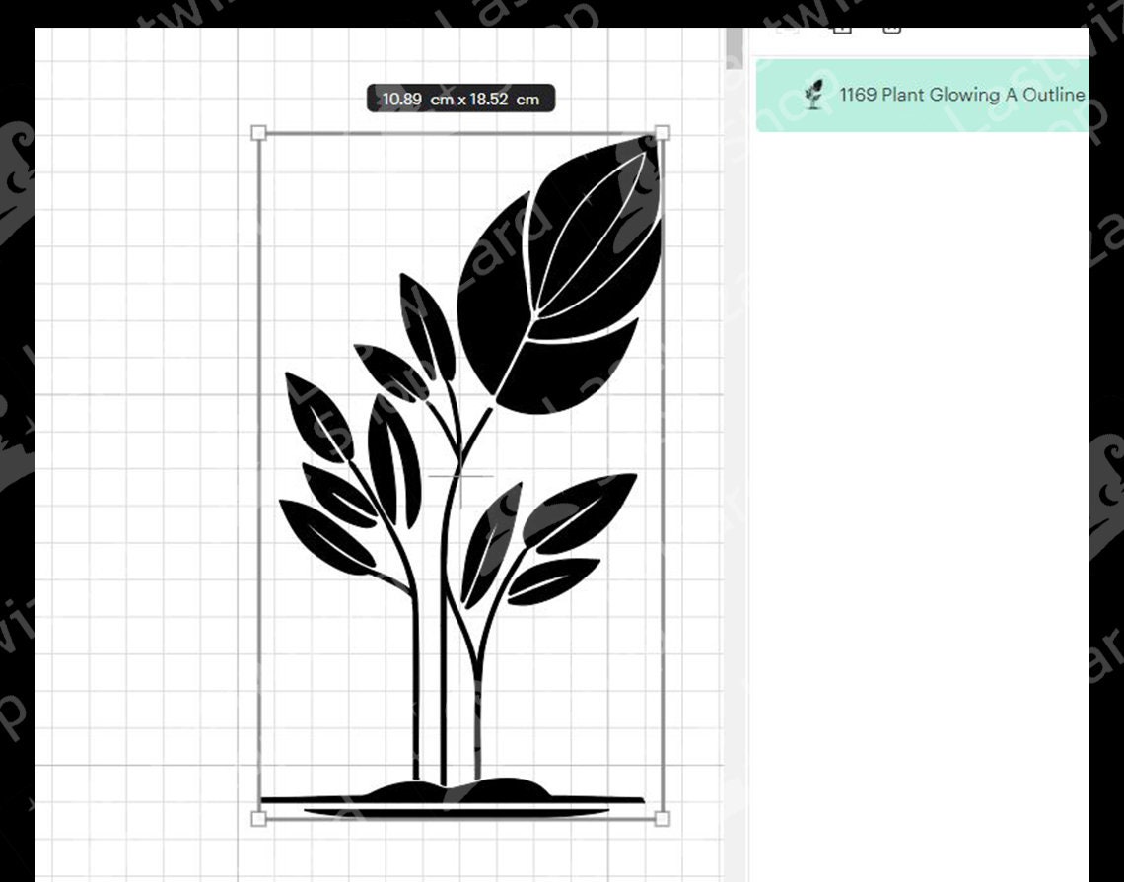Click the bottom-left handle of the bounding box
Image resolution: width=1124 pixels, height=882 pixels.
[259, 817]
